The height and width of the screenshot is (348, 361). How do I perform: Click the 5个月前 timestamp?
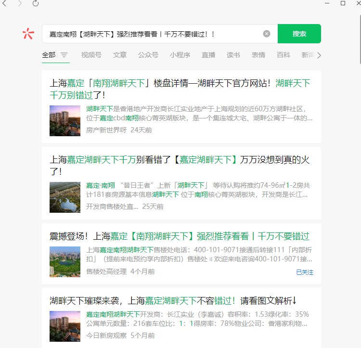[x=142, y=335]
